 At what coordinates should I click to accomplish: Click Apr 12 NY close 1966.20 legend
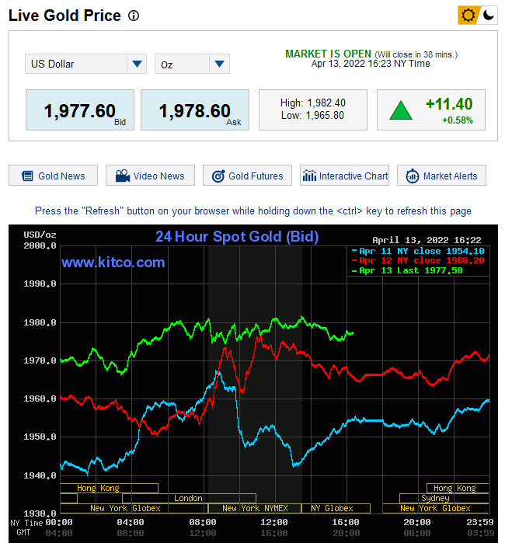418,260
